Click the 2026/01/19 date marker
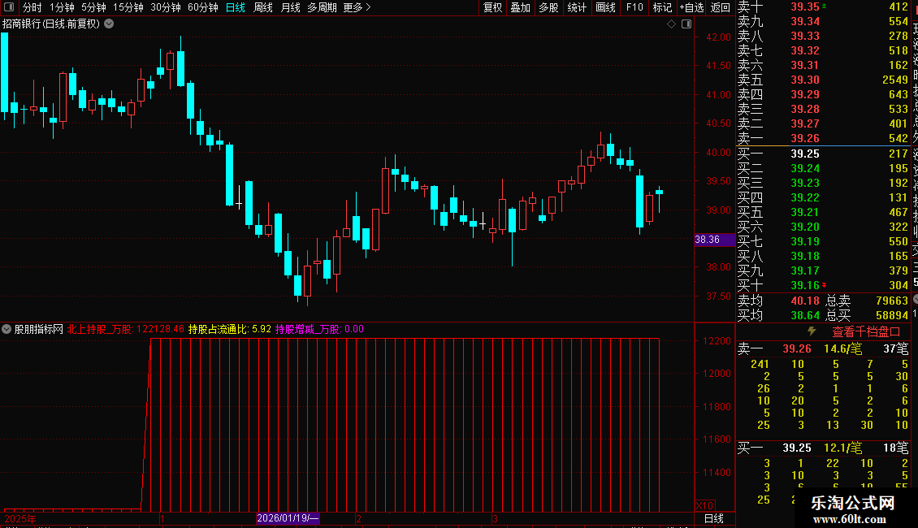The height and width of the screenshot is (528, 918). (x=288, y=518)
